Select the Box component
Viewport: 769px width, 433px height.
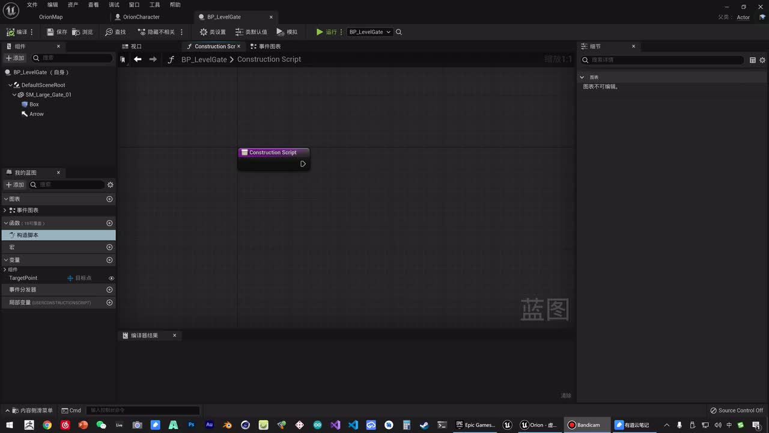34,104
